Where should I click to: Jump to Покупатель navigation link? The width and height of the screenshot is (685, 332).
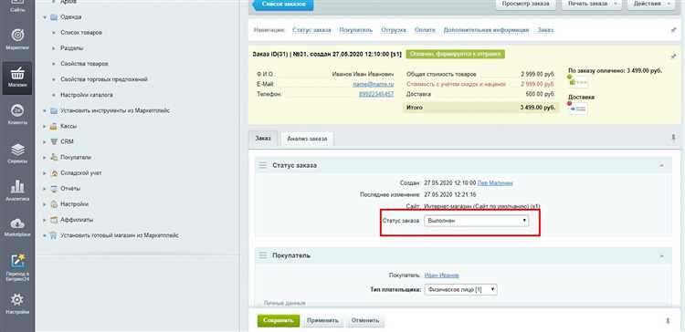pos(355,30)
